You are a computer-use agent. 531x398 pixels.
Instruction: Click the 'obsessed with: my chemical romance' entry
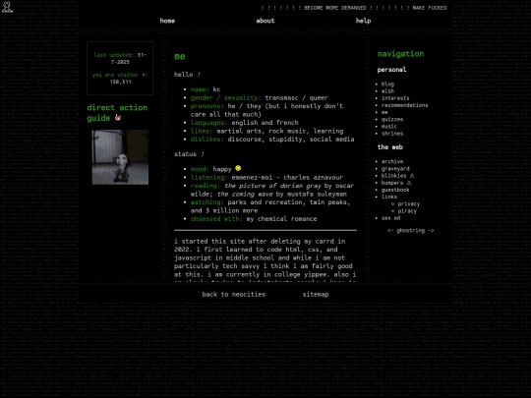(x=254, y=219)
